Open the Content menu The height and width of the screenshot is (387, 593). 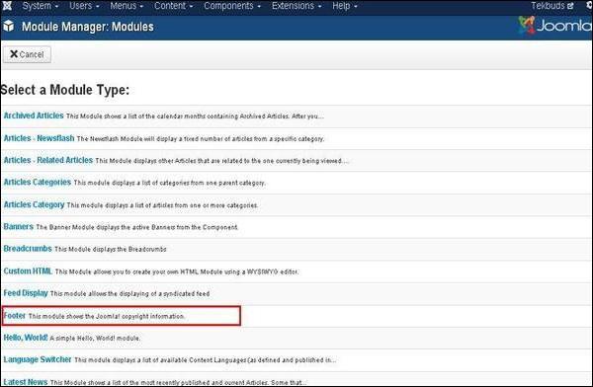pos(173,6)
